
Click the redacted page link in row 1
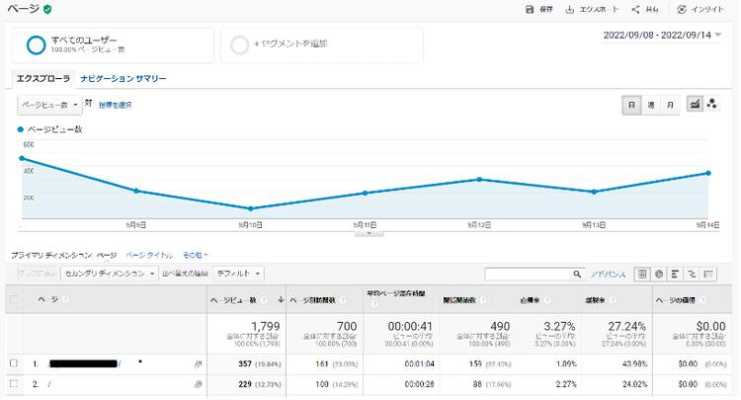[85, 363]
